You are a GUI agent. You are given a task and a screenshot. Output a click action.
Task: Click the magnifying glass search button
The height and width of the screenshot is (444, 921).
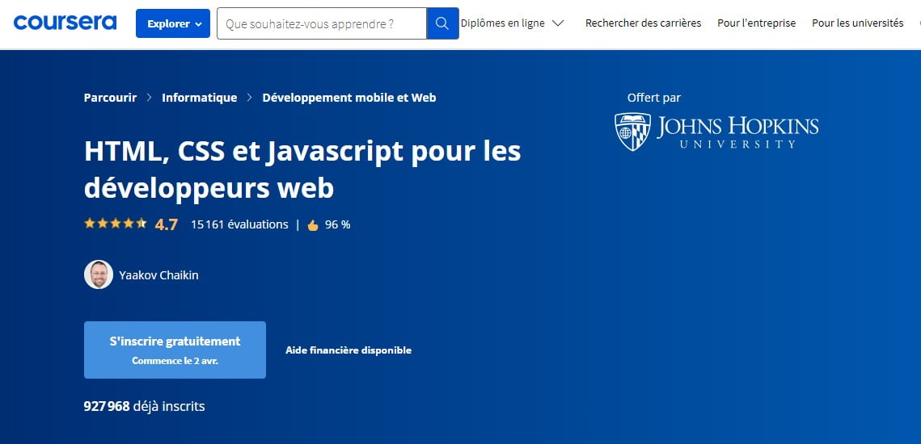442,23
